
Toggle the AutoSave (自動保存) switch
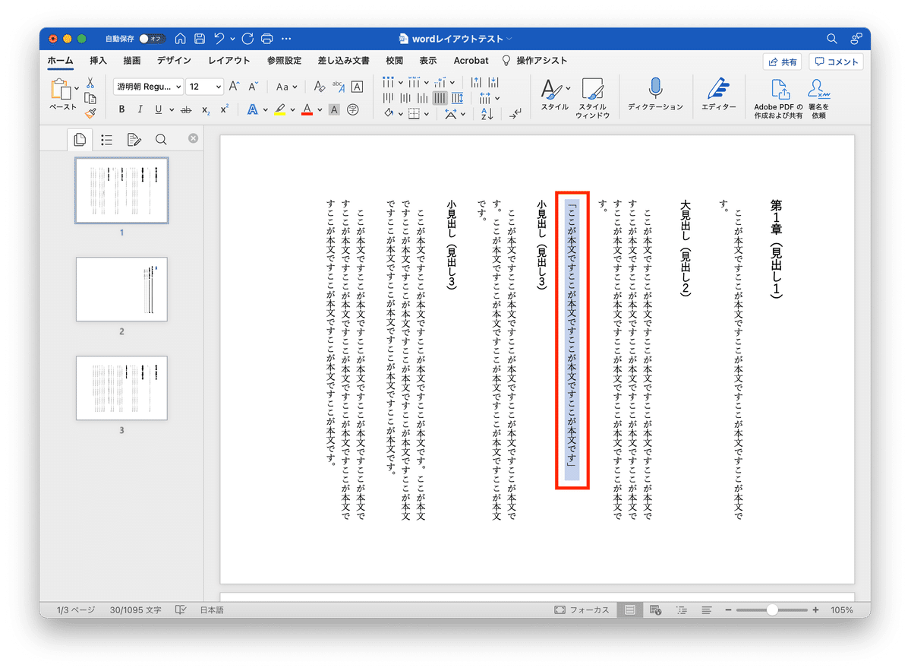click(153, 38)
